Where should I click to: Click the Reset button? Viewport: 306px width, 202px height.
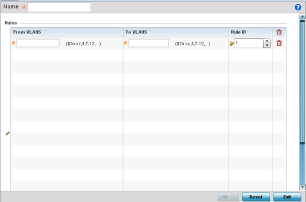pos(256,197)
